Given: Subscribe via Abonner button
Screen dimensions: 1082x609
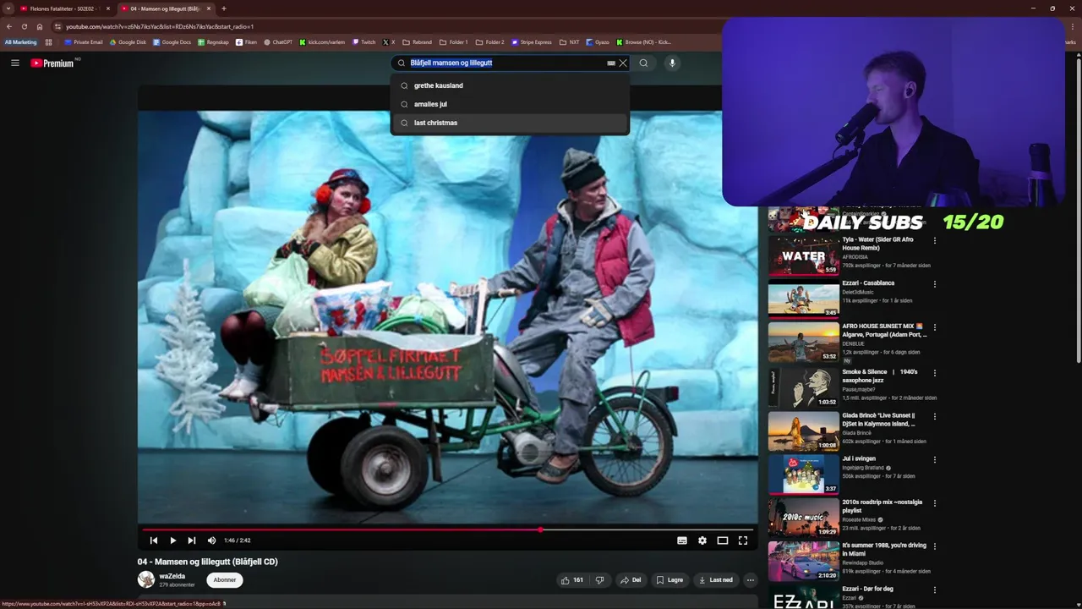Looking at the screenshot, I should coord(225,580).
